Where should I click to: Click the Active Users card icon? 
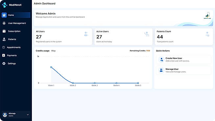tap(147, 34)
